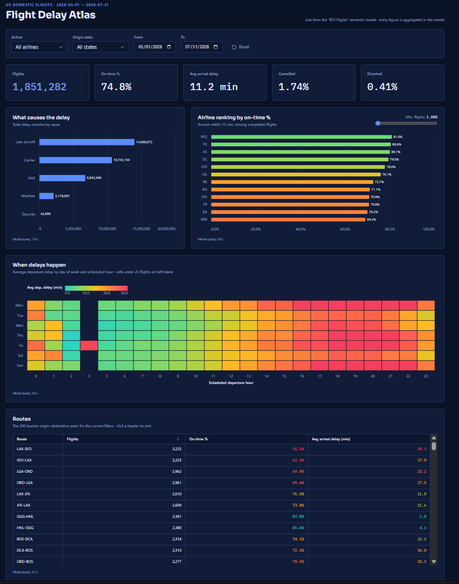Click the DL airline bar at 79.5%
The height and width of the screenshot is (584, 459).
click(x=300, y=160)
